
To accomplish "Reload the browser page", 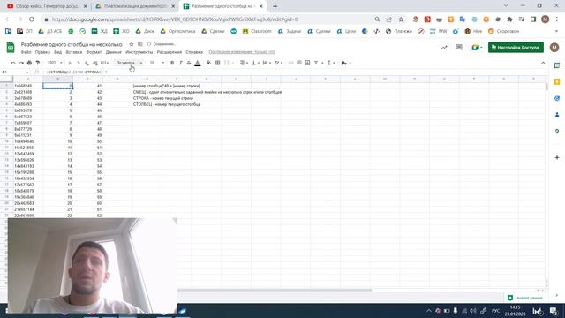I will tap(32, 19).
